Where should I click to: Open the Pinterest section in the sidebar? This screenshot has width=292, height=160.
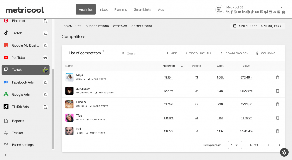click(x=25, y=21)
